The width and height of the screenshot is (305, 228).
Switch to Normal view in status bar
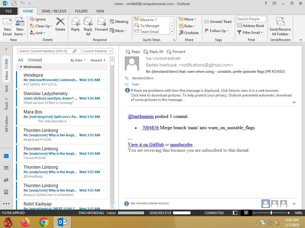click(x=235, y=213)
